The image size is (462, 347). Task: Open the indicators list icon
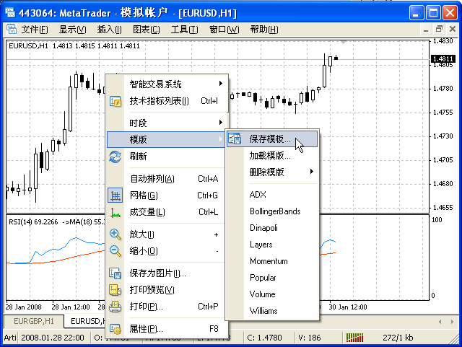tap(115, 101)
